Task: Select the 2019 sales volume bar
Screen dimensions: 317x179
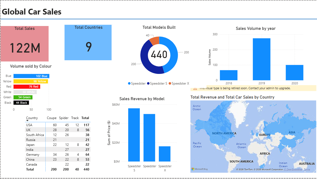Action: tap(262, 59)
